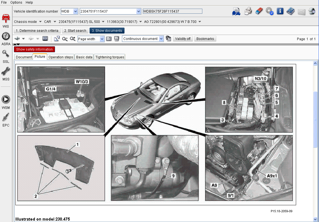
Task: Click the vehicle data card icon
Action: 236,11
